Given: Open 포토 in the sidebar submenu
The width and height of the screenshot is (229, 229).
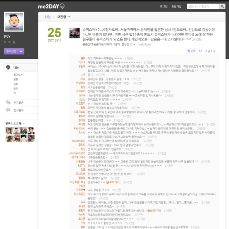Looking at the screenshot, I should (16, 79).
